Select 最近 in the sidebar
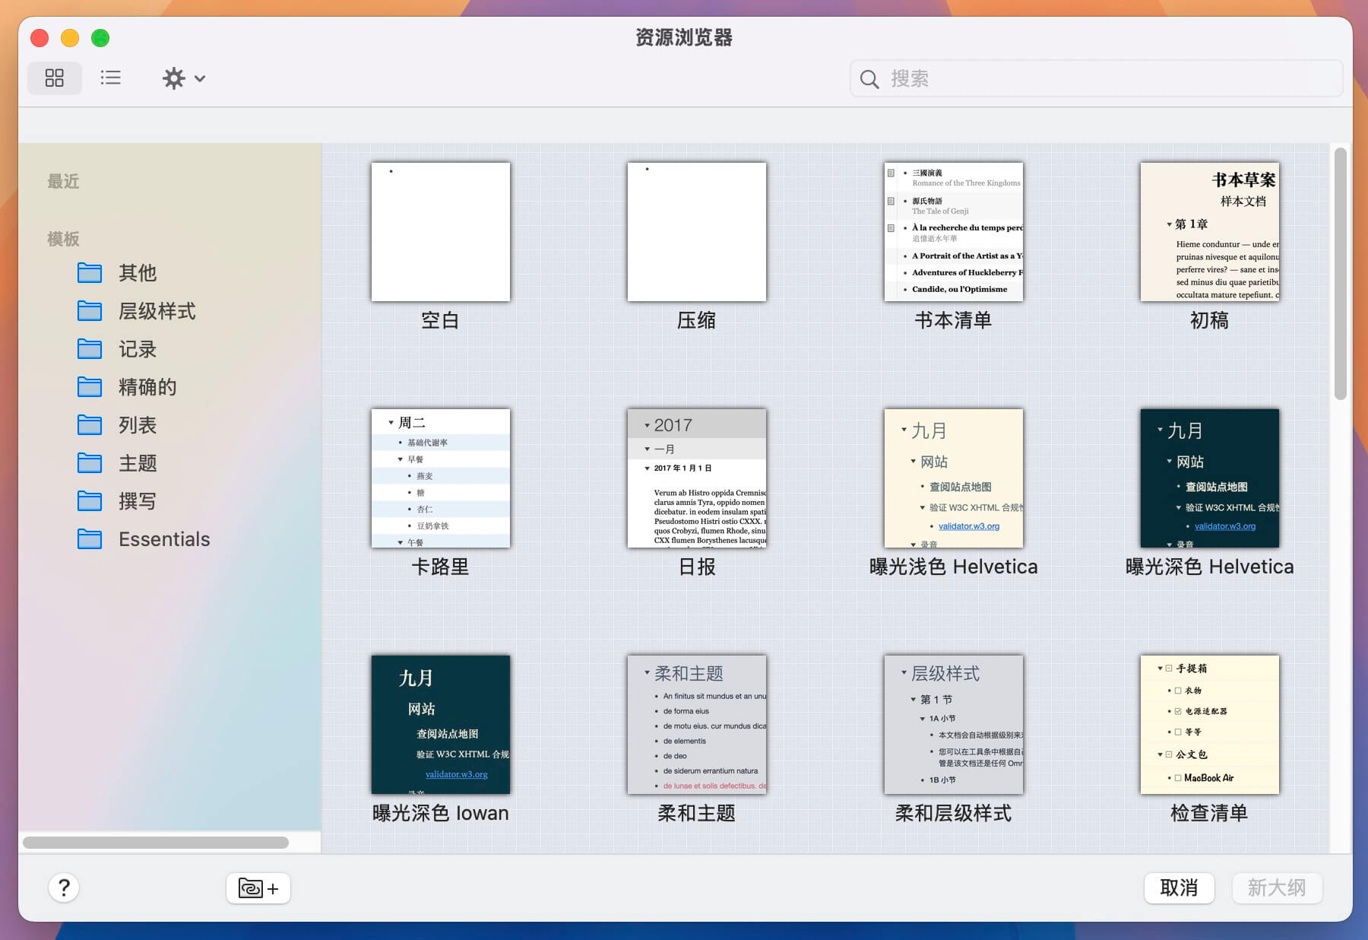 pyautogui.click(x=64, y=181)
